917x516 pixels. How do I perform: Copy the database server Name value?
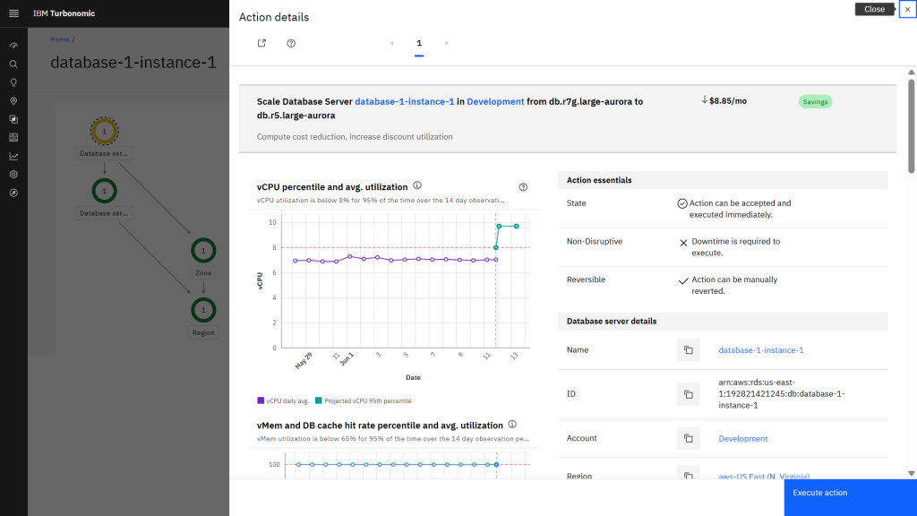[689, 350]
